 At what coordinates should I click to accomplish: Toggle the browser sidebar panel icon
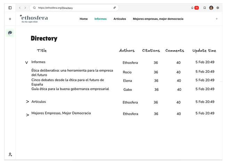(10, 8)
